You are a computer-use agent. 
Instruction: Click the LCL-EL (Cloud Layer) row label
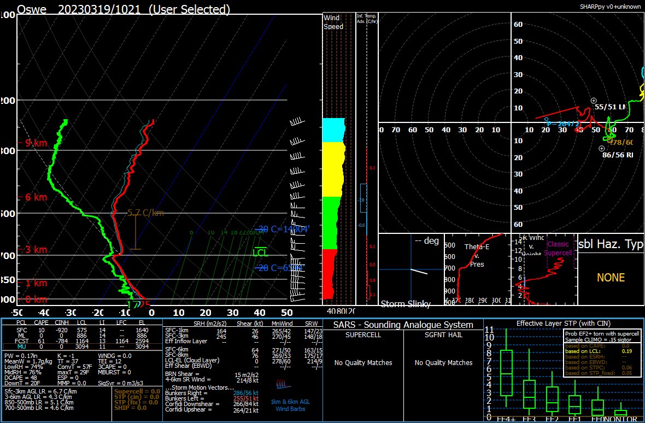[192, 361]
